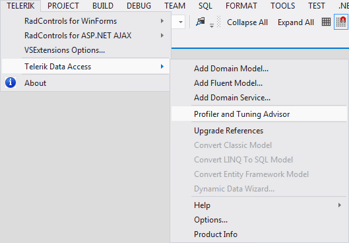Open the BUILD menu
This screenshot has height=243, width=349.
(x=103, y=6)
